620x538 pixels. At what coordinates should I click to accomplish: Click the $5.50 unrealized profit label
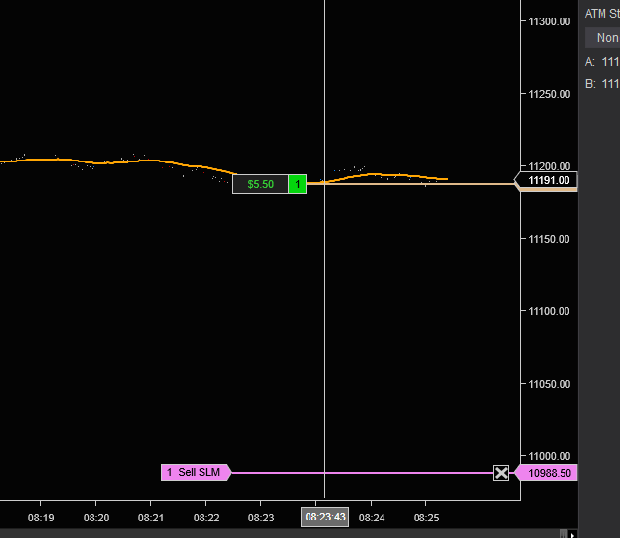pyautogui.click(x=260, y=184)
